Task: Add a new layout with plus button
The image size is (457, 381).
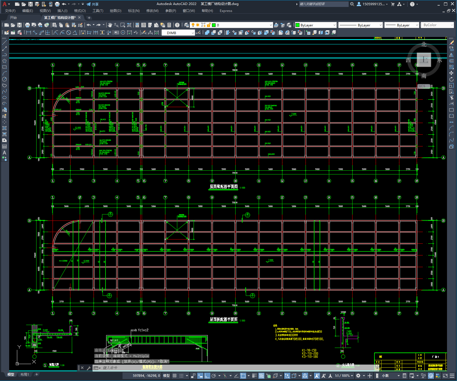Action: [x=36, y=375]
